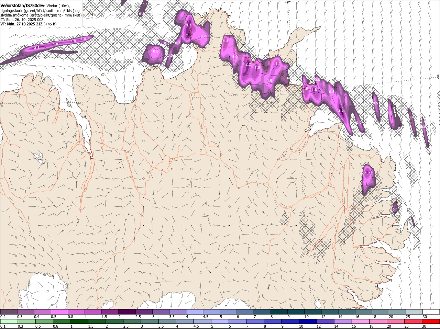This screenshot has width=440, height=329.
Task: Click the 1.6 precipitation value
Action: (257, 68)
